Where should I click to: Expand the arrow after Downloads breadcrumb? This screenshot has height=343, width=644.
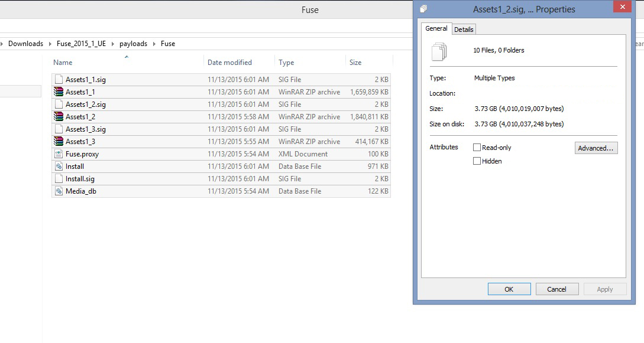[50, 44]
